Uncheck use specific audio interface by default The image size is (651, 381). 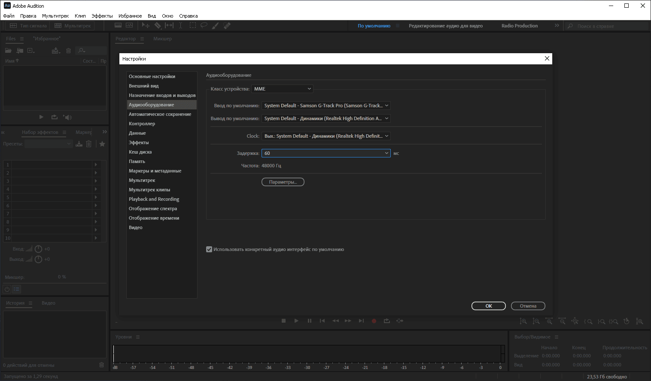pyautogui.click(x=209, y=249)
